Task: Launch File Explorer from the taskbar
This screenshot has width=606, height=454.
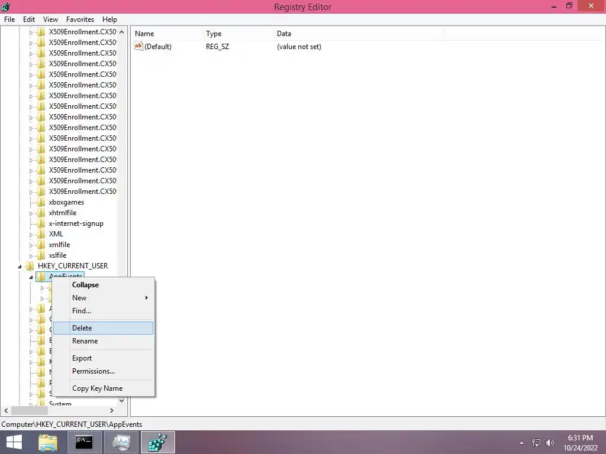Action: (48, 442)
